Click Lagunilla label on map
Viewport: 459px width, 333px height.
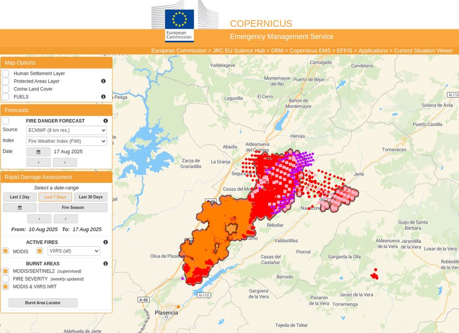coord(233,98)
